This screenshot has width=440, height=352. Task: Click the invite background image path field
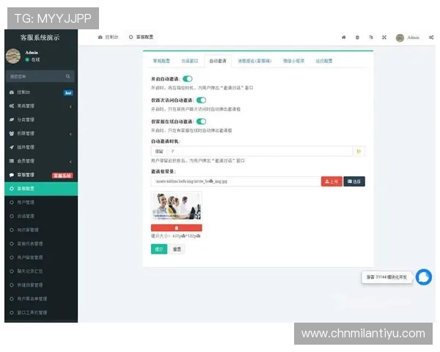click(x=235, y=181)
